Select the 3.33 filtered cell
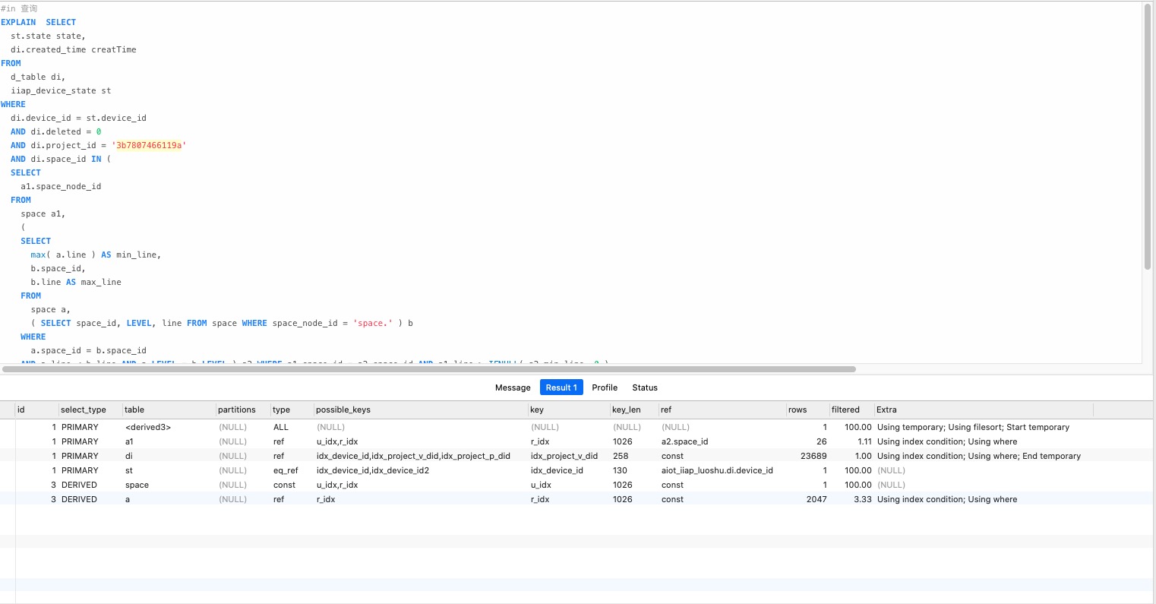1156x604 pixels. coord(862,499)
